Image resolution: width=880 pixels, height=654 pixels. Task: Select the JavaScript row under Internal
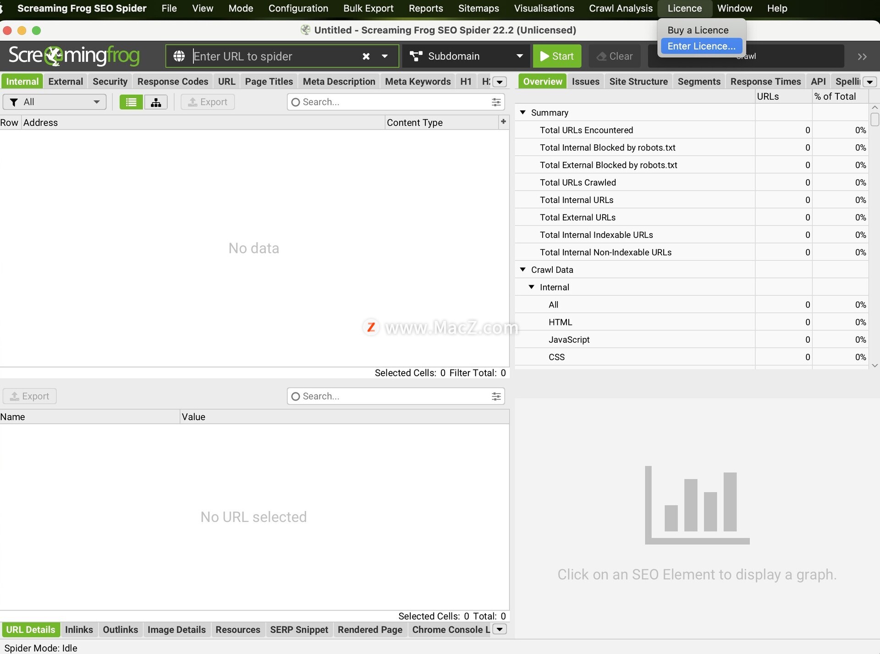pos(691,340)
